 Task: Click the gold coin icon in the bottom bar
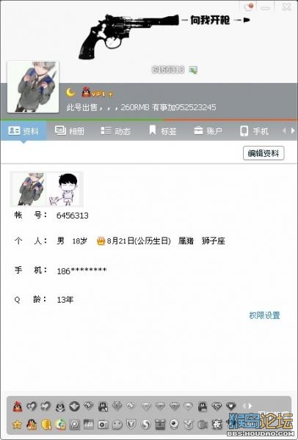tap(46, 425)
